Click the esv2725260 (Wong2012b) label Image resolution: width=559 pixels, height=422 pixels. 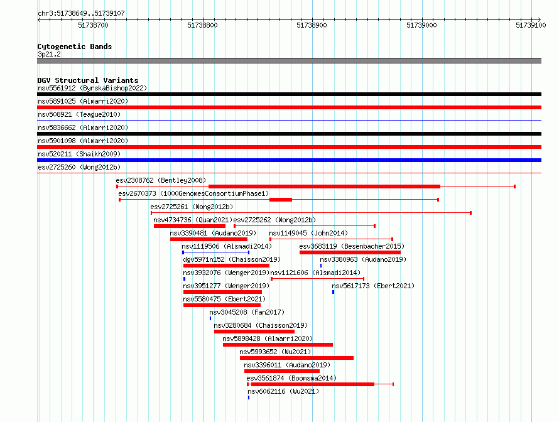tap(79, 167)
